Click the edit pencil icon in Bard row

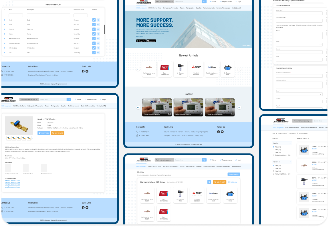(x=94, y=20)
